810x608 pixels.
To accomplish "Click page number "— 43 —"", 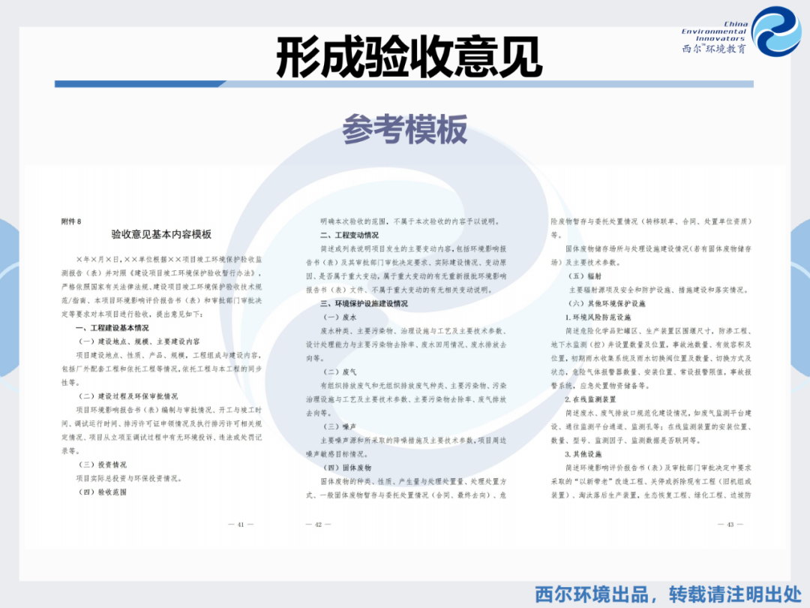I will click(730, 524).
